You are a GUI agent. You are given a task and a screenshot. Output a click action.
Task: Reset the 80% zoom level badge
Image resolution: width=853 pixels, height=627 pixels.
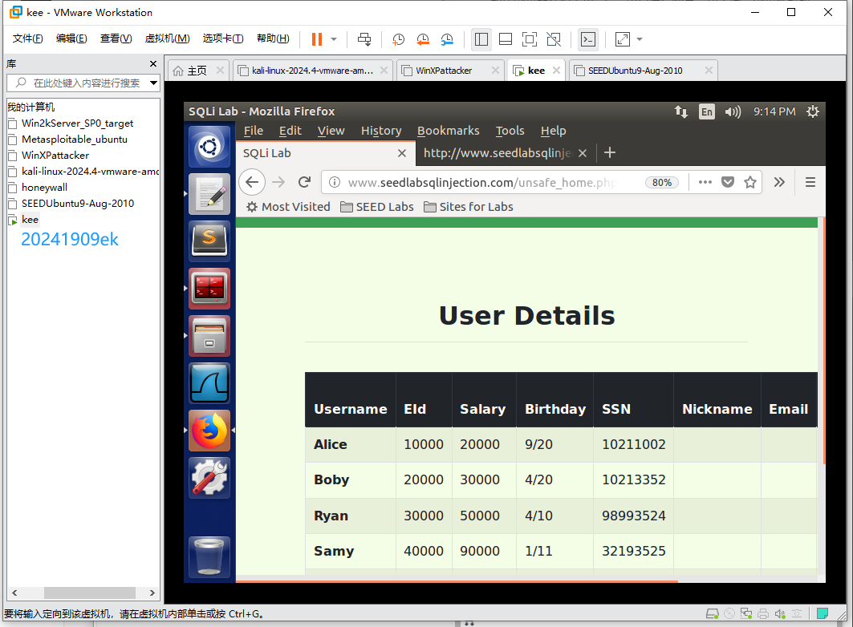coord(662,183)
